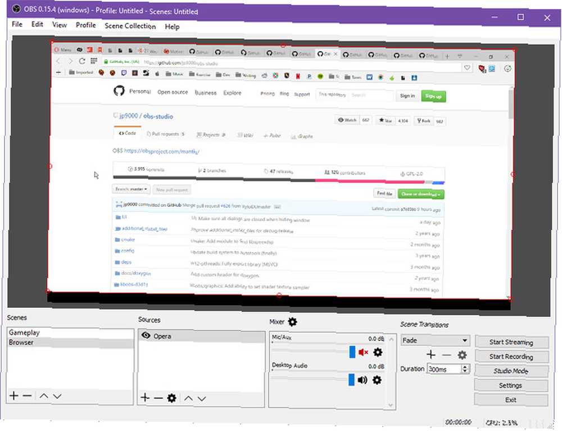Click the Star button in preview
Viewport: 562px width, 431px height.
(386, 120)
